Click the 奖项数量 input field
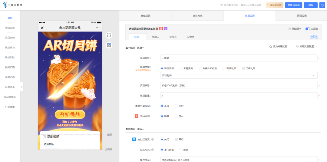This screenshot has height=162, width=327. (239, 96)
